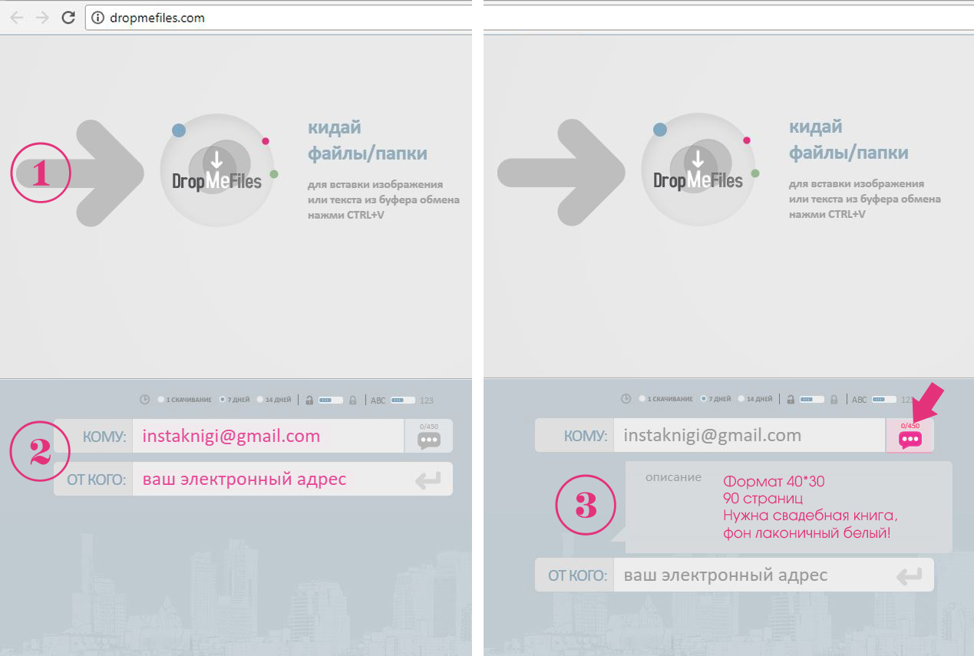This screenshot has height=656, width=974.
Task: Toggle the password lock switch in right panel
Action: click(812, 399)
